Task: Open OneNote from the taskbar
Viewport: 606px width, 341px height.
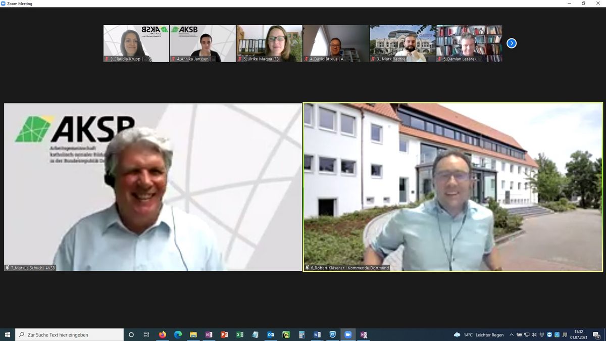Action: [209, 334]
